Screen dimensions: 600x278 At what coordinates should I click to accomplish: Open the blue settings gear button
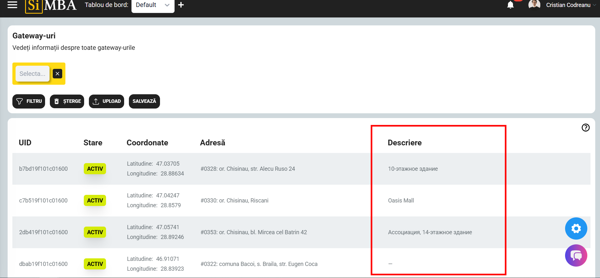(x=576, y=228)
